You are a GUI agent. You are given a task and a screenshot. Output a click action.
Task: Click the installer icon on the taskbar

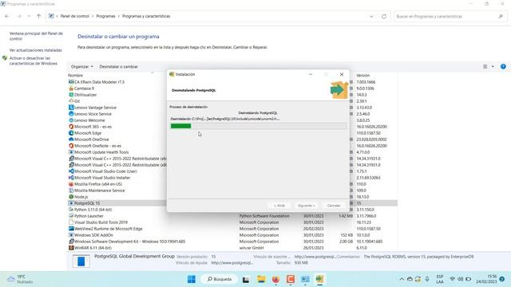pyautogui.click(x=319, y=279)
